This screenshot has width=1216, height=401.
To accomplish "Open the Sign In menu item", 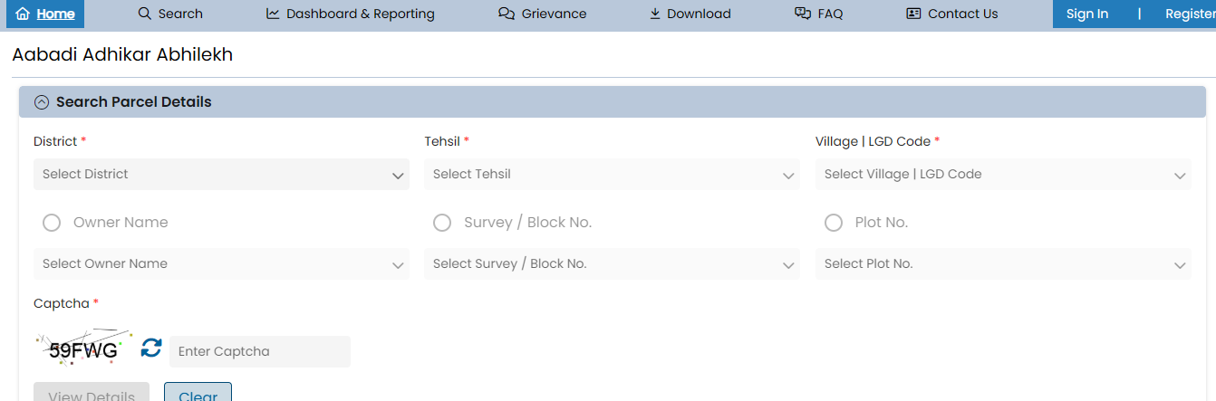I will 1086,14.
